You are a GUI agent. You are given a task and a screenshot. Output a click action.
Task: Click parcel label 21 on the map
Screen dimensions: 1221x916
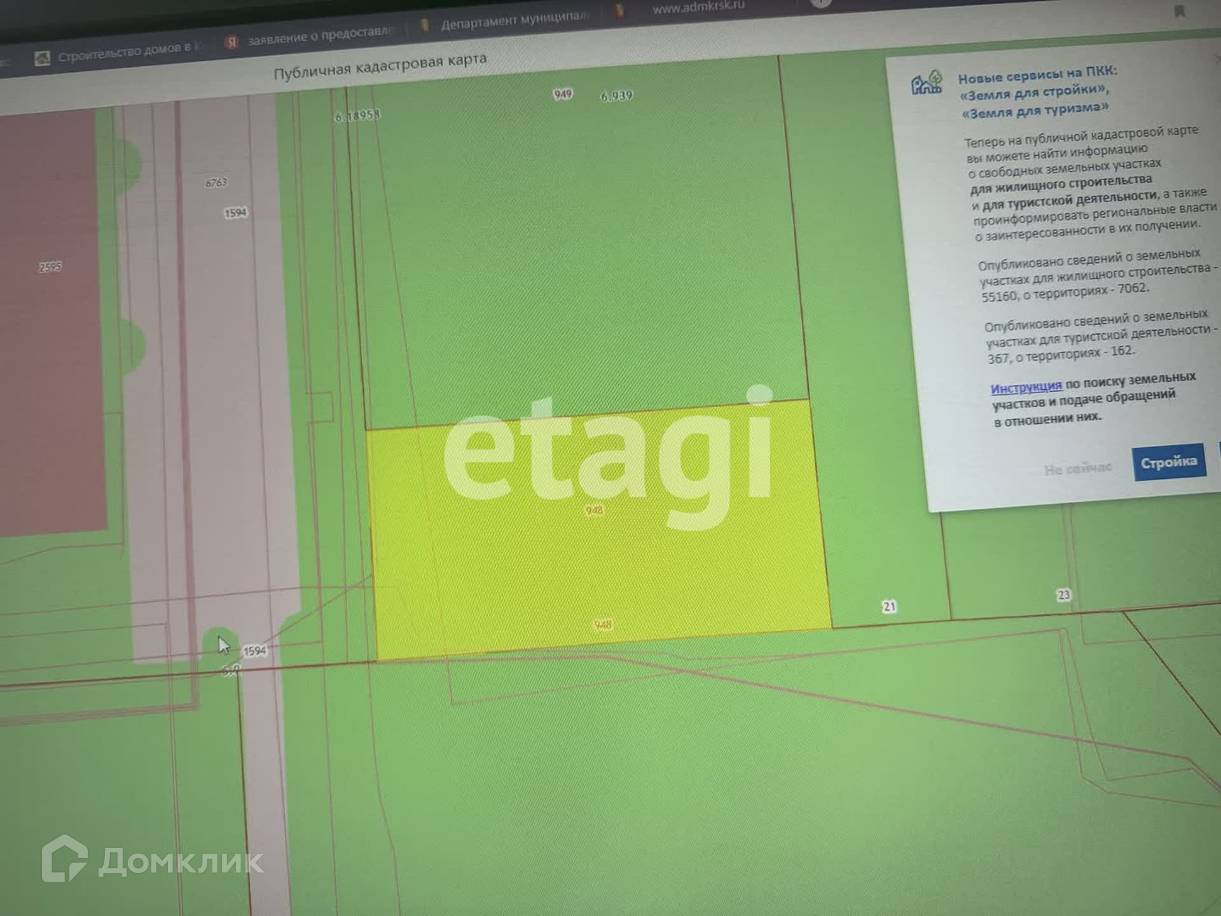coord(889,606)
